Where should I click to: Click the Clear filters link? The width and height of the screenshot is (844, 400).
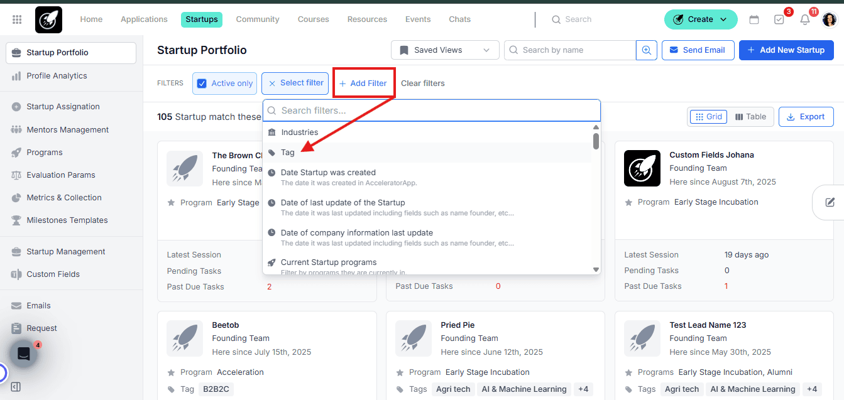(x=423, y=84)
